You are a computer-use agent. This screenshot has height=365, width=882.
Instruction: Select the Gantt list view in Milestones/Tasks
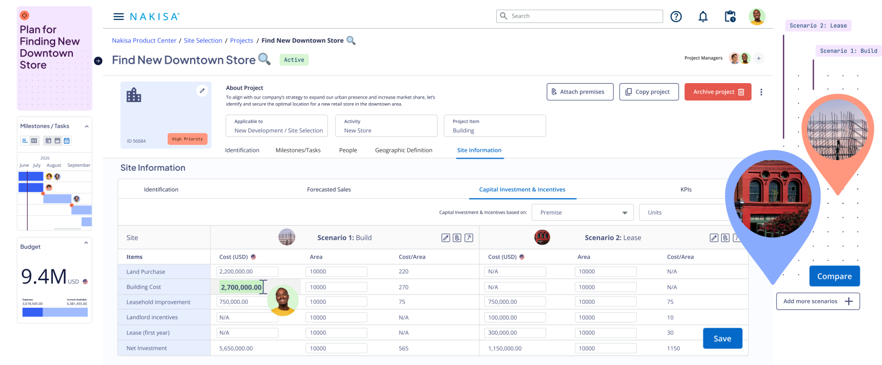[24, 140]
